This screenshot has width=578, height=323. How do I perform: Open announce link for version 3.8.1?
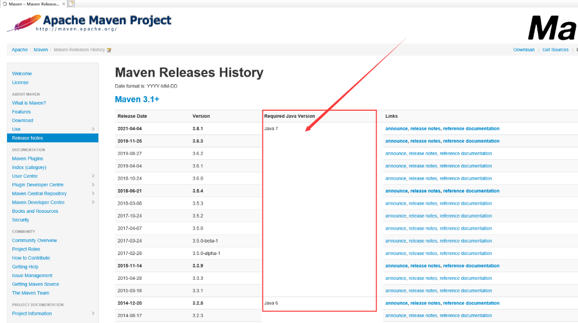[x=396, y=129]
